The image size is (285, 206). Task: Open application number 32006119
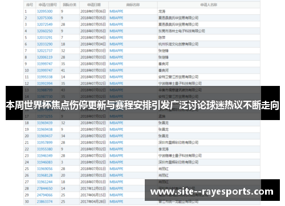(x=44, y=57)
